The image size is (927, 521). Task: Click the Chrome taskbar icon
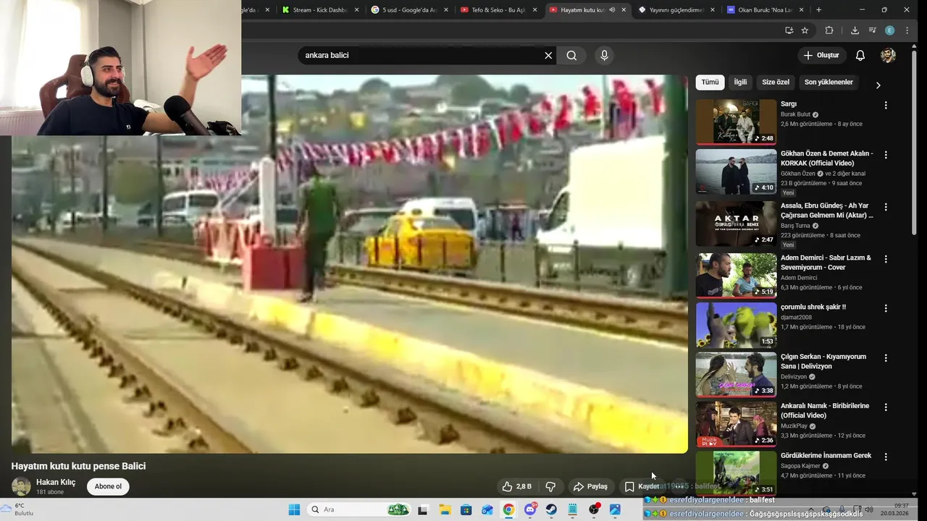point(508,509)
